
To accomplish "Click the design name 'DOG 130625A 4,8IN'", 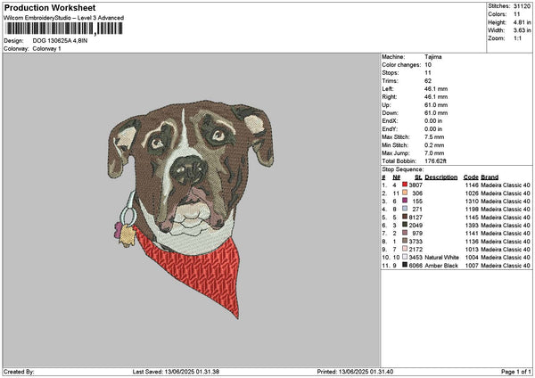I will tap(60, 41).
